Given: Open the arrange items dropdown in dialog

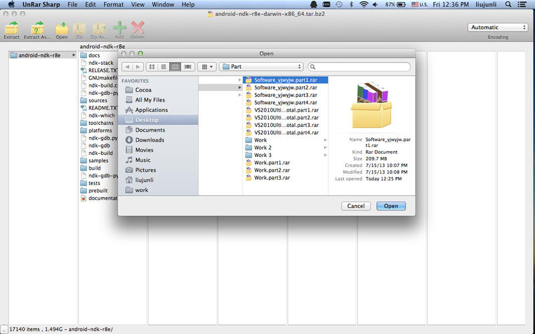Looking at the screenshot, I should point(207,67).
